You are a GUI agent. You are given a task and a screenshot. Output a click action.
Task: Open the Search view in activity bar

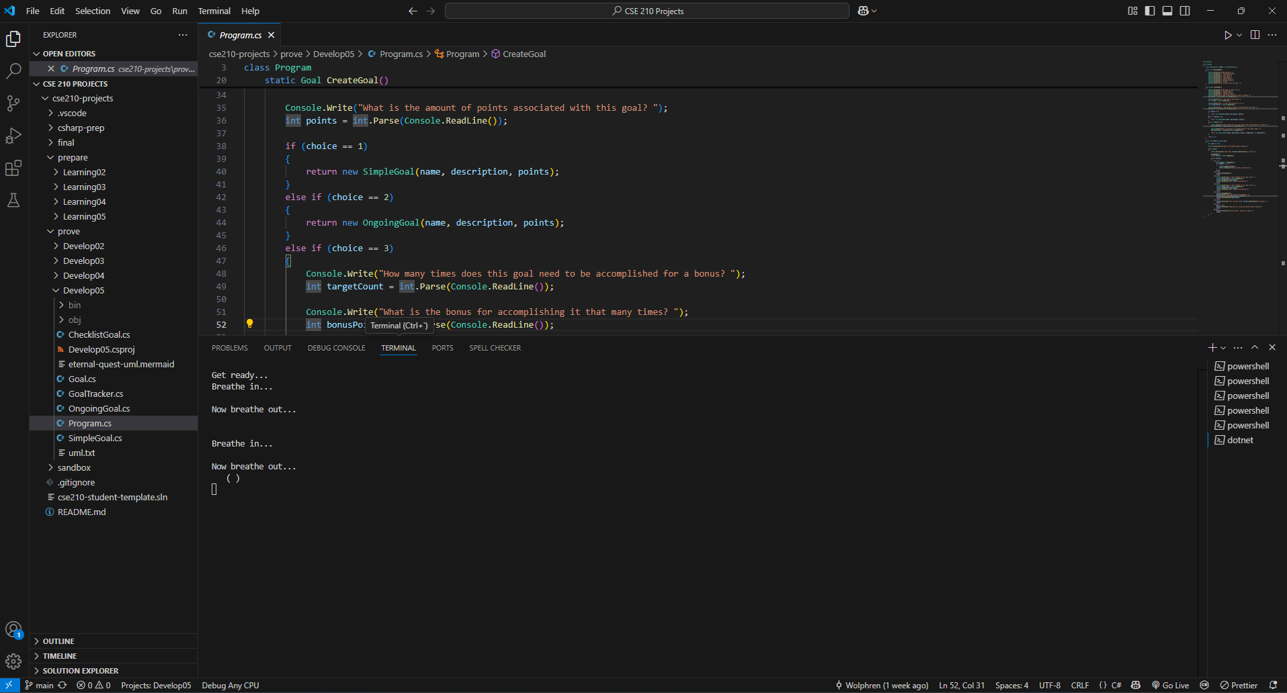coord(13,71)
